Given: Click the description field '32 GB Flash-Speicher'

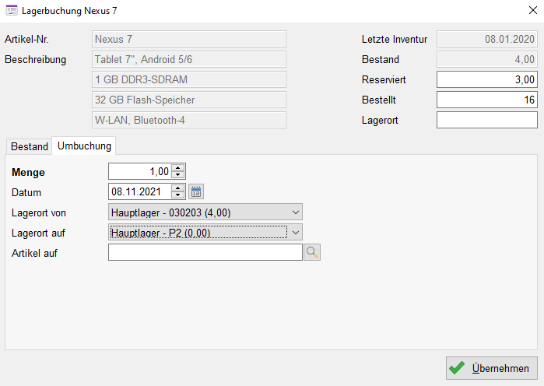Looking at the screenshot, I should point(189,100).
